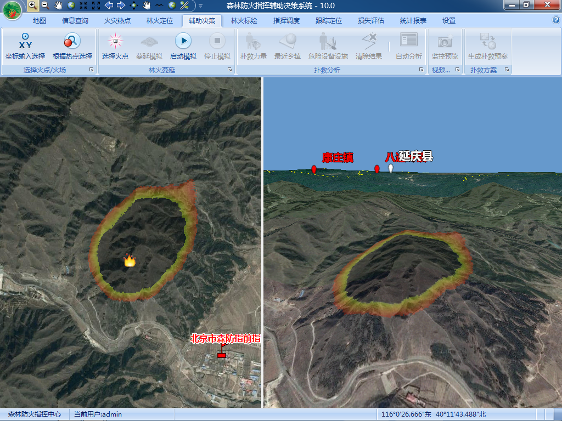This screenshot has height=421, width=562.
Task: Click the measure line with globe icon
Action: coord(184,5)
